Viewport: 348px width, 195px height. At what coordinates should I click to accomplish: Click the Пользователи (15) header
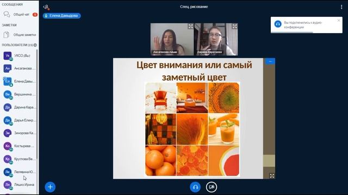pos(17,45)
